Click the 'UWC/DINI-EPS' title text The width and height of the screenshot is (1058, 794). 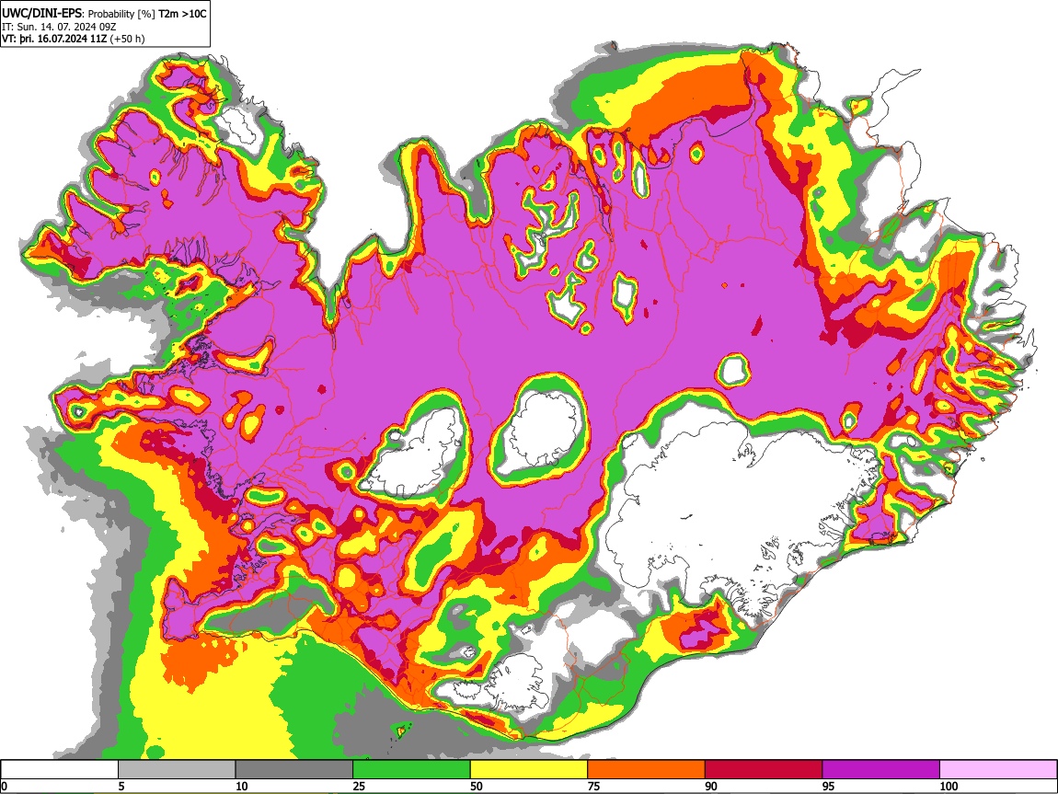click(x=42, y=14)
